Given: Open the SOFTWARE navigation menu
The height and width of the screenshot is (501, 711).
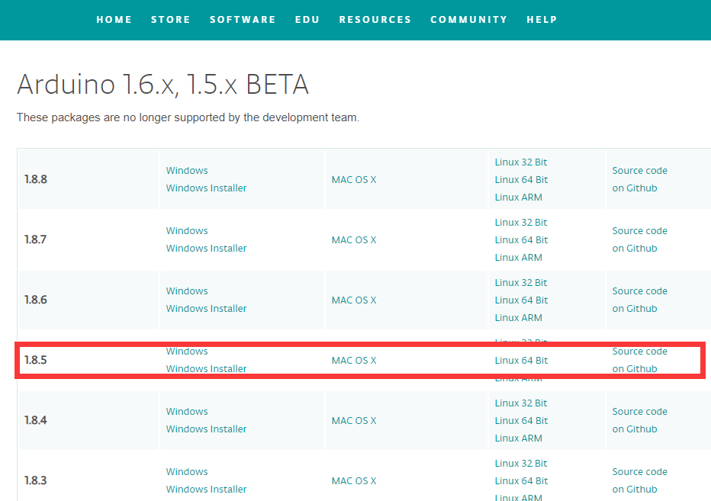Looking at the screenshot, I should point(243,20).
